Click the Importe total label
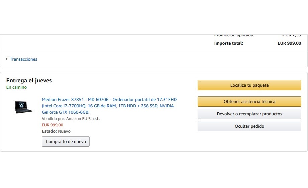Image resolution: width=308 pixels, height=188 pixels. pyautogui.click(x=229, y=43)
